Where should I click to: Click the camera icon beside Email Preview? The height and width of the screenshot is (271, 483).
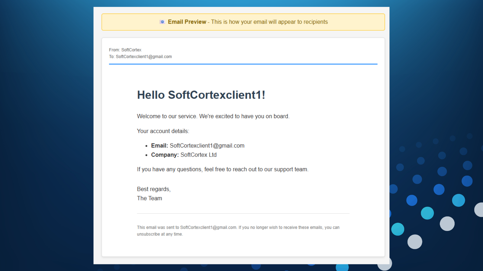pos(162,22)
